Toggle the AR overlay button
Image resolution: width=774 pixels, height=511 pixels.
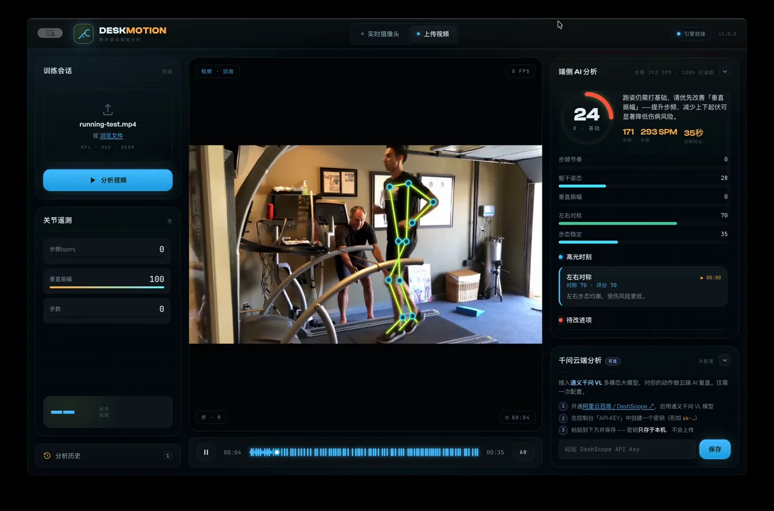(523, 452)
